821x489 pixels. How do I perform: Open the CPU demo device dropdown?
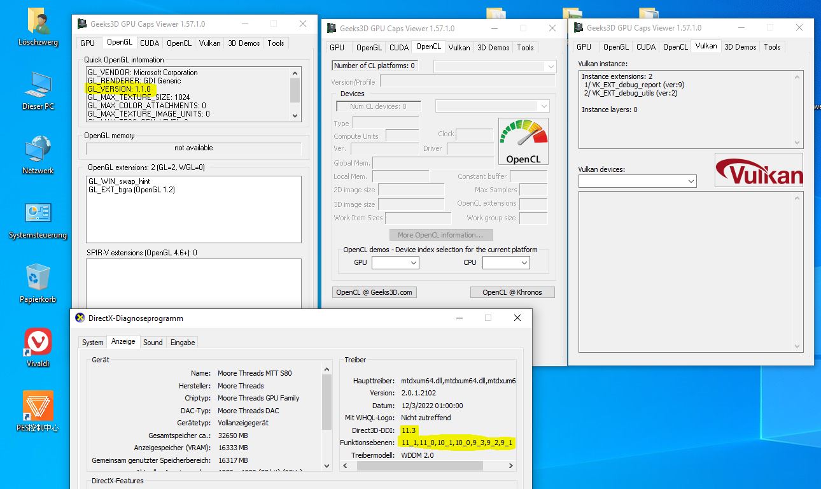click(x=507, y=262)
